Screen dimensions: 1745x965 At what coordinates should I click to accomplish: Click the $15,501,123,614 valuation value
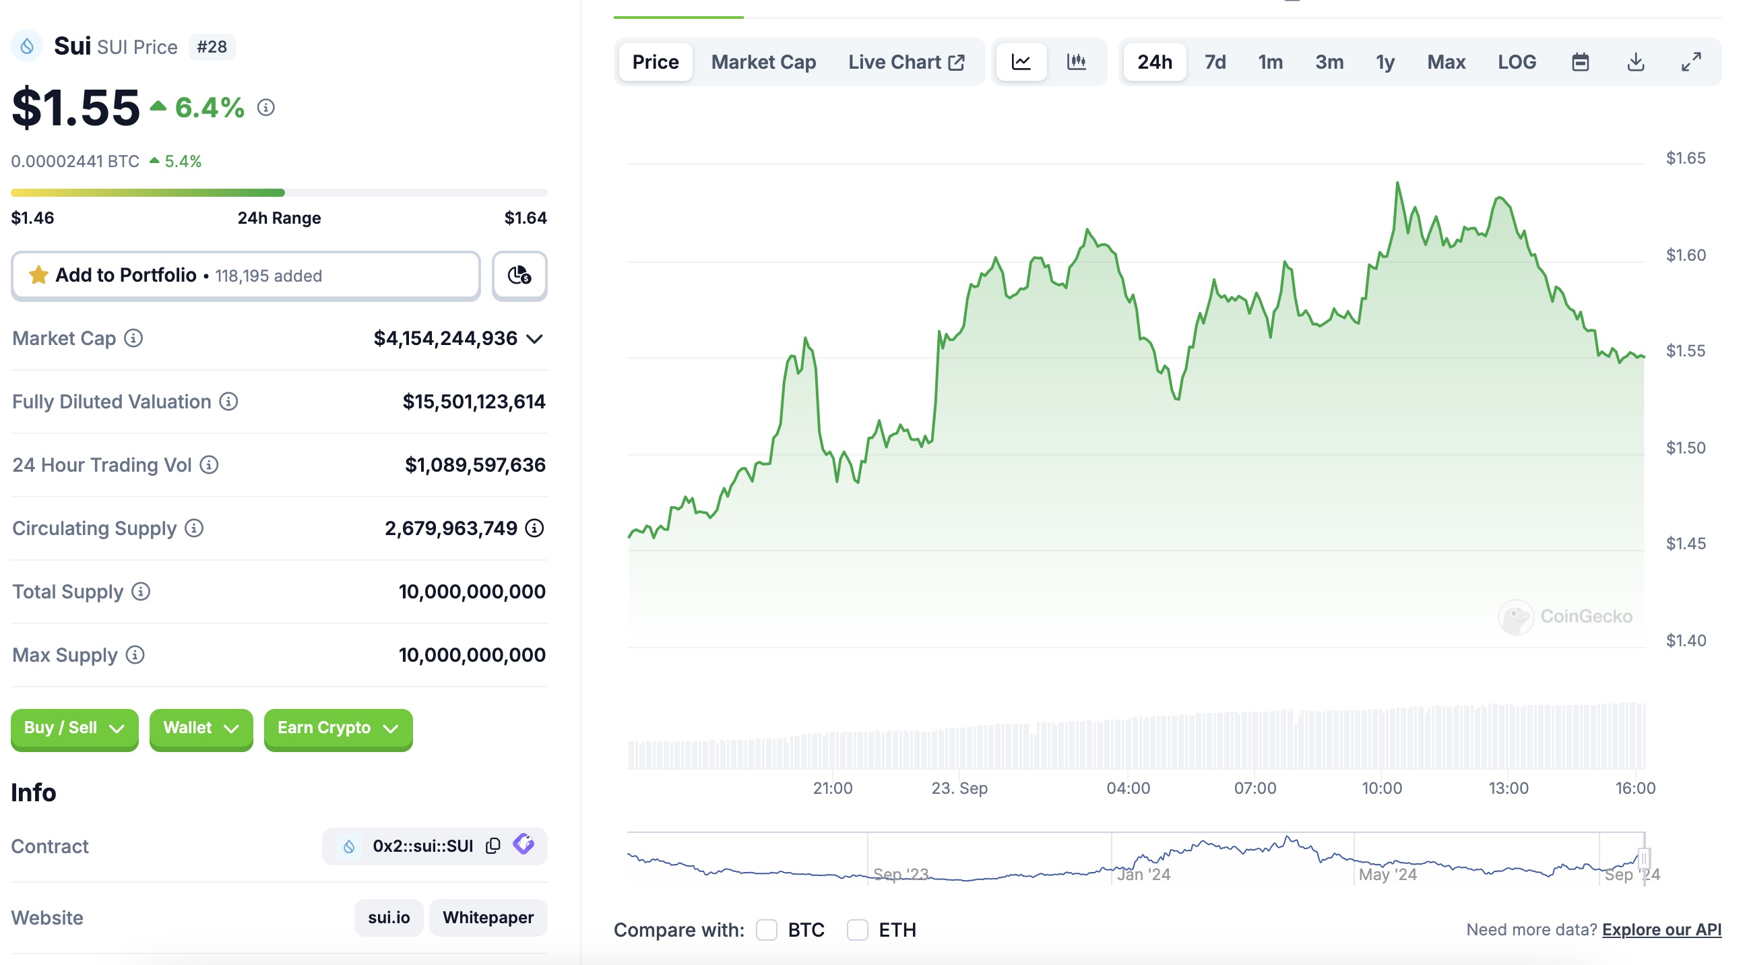point(474,402)
